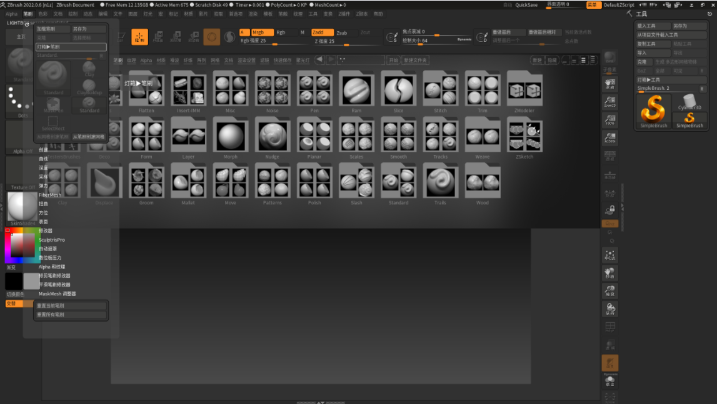Open the ZSketch brush folder
This screenshot has height=404, width=717.
(x=524, y=138)
